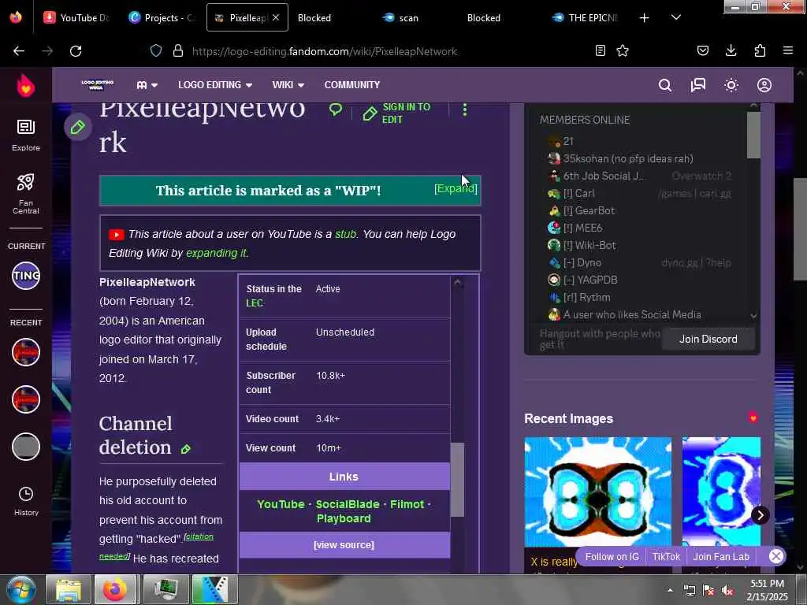This screenshot has height=605, width=807.
Task: Expand the WIP notice
Action: click(x=456, y=189)
